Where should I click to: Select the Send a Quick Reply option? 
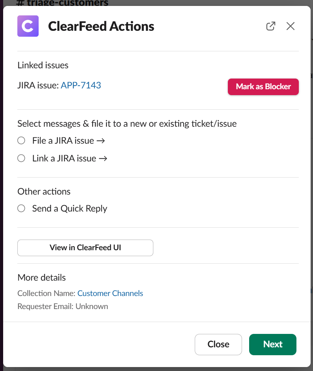click(21, 208)
